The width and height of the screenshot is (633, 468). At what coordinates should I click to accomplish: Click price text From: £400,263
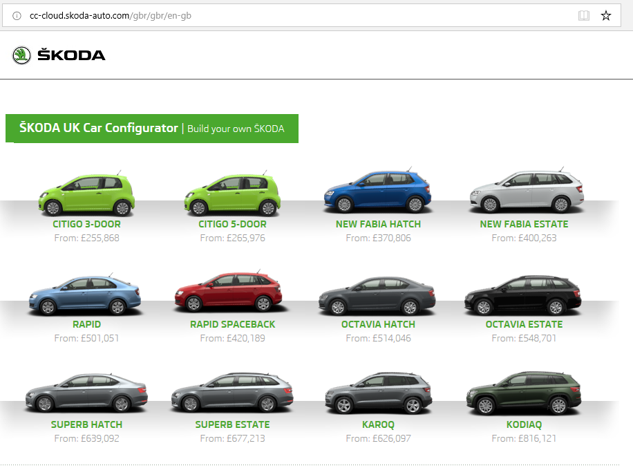(x=524, y=238)
